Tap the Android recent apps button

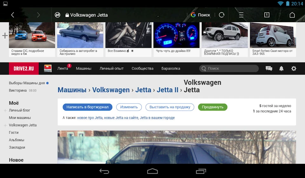[x=201, y=171]
